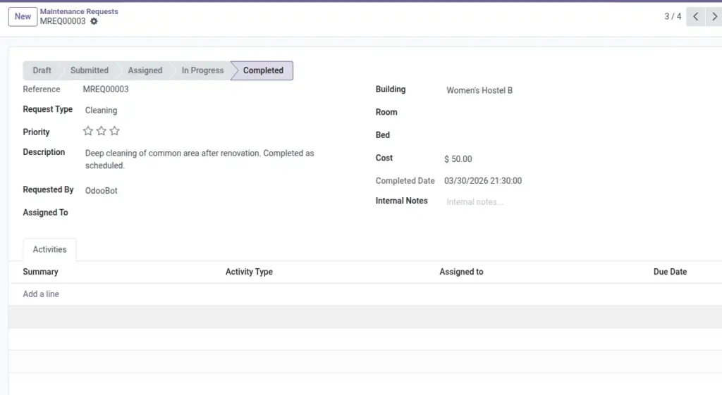The width and height of the screenshot is (722, 395).
Task: Open the Building dropdown showing Women's Hostel B
Action: click(x=580, y=91)
